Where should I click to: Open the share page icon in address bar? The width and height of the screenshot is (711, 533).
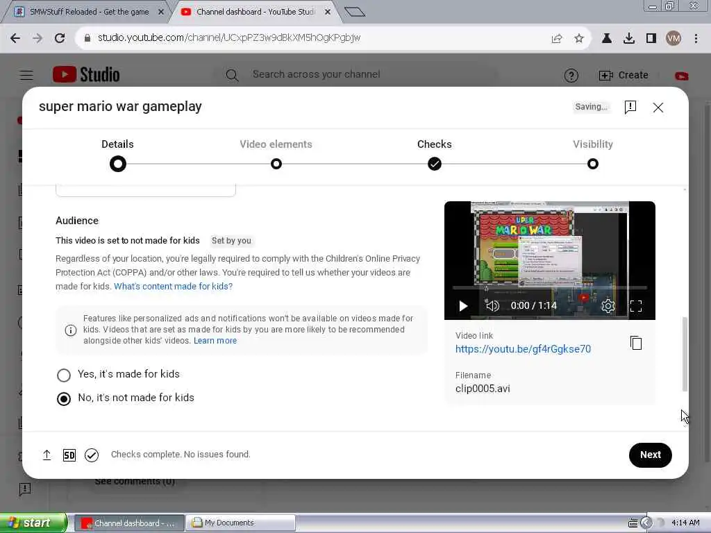[556, 39]
